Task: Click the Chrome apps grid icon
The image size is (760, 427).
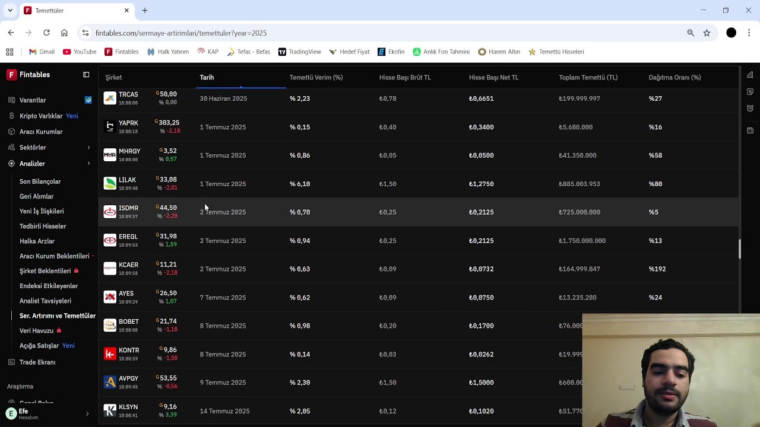Action: (9, 52)
